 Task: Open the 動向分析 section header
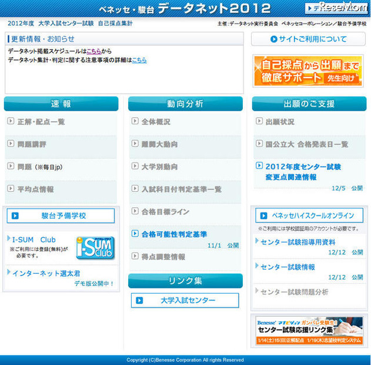(185, 104)
